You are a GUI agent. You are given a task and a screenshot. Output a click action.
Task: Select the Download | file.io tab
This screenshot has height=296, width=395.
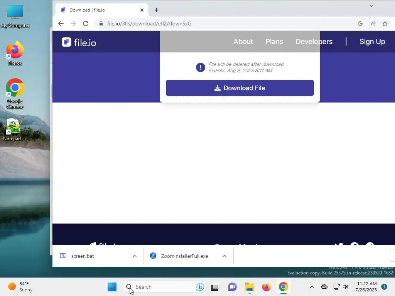101,10
